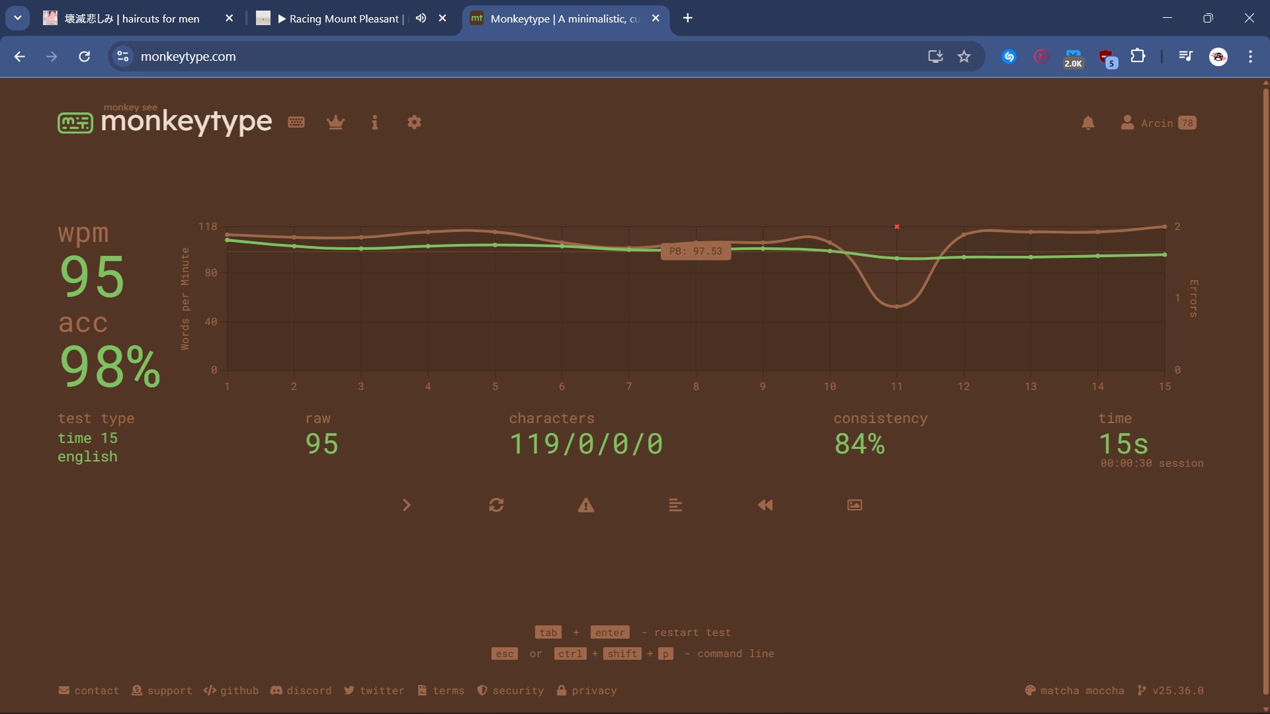Start the next test using the chevron icon
This screenshot has height=714, width=1270.
tap(407, 505)
